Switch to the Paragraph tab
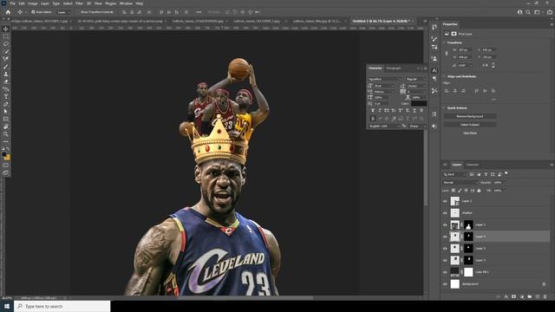 pos(394,68)
